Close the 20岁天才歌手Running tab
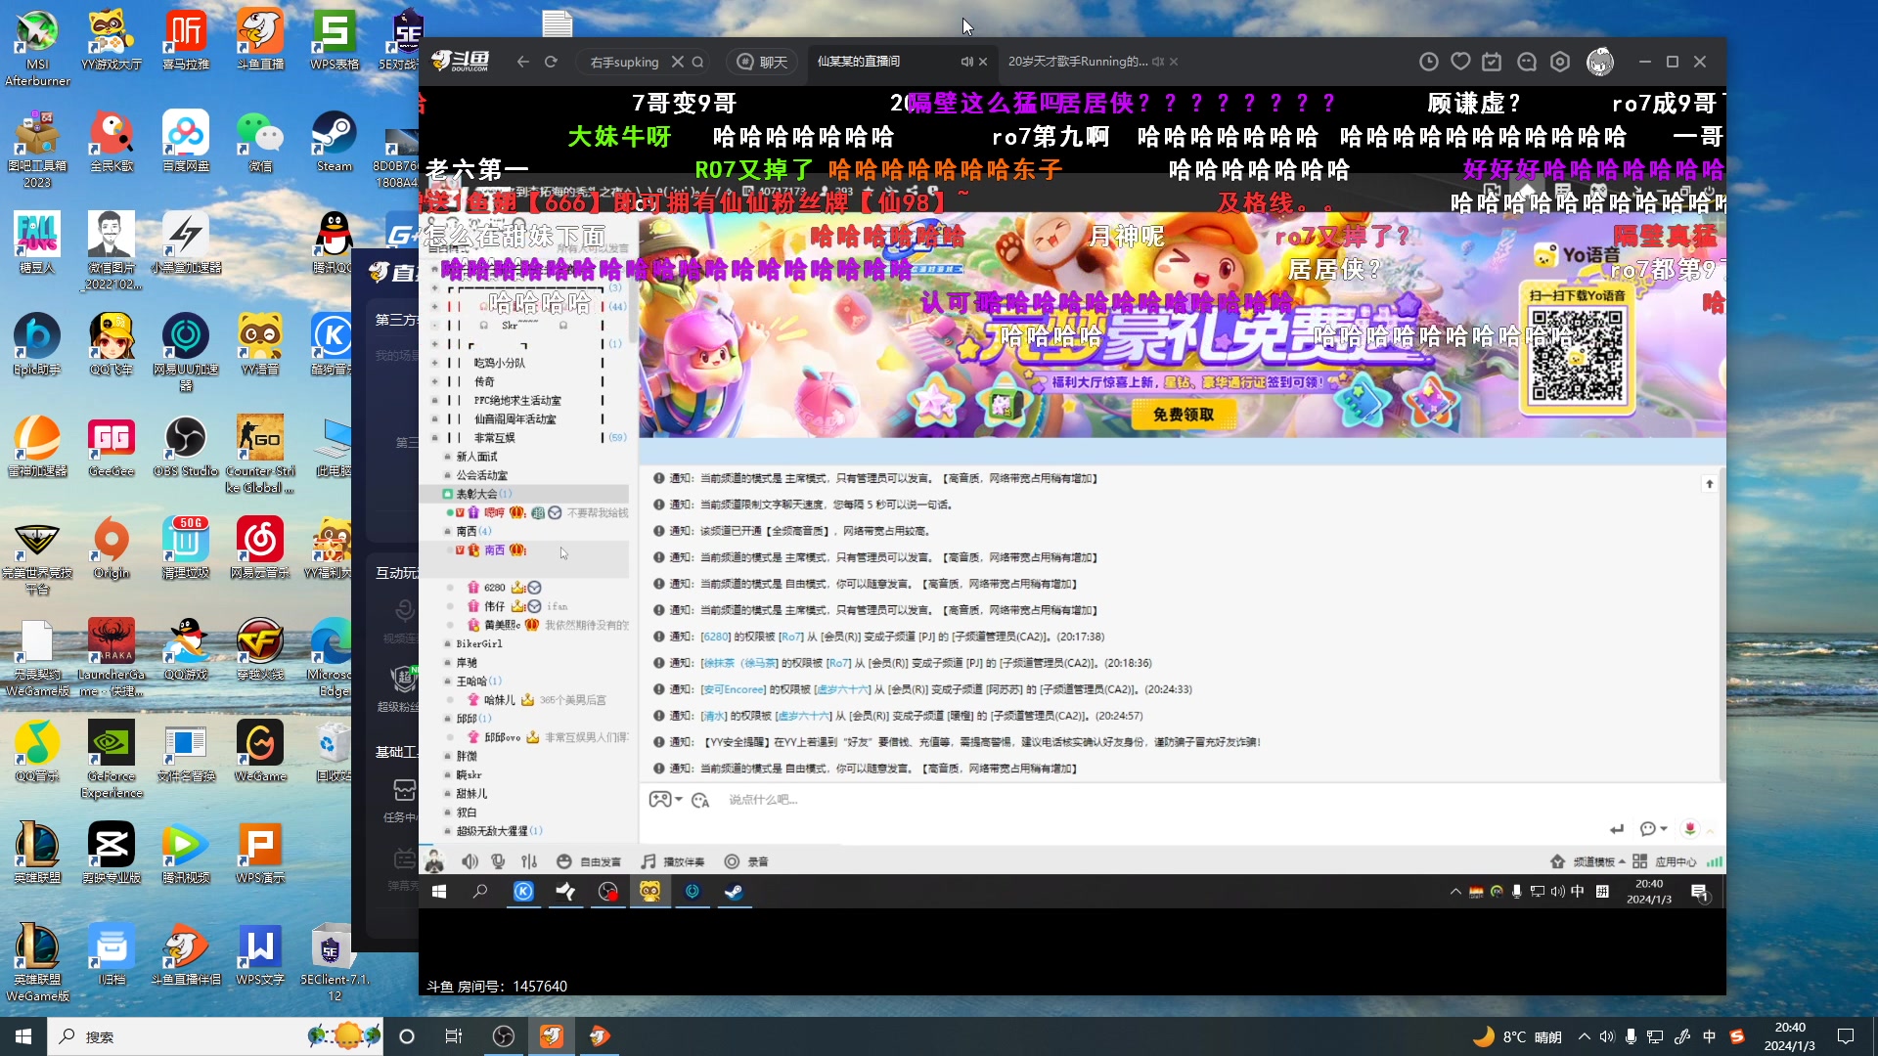The height and width of the screenshot is (1056, 1878). pyautogui.click(x=1174, y=62)
